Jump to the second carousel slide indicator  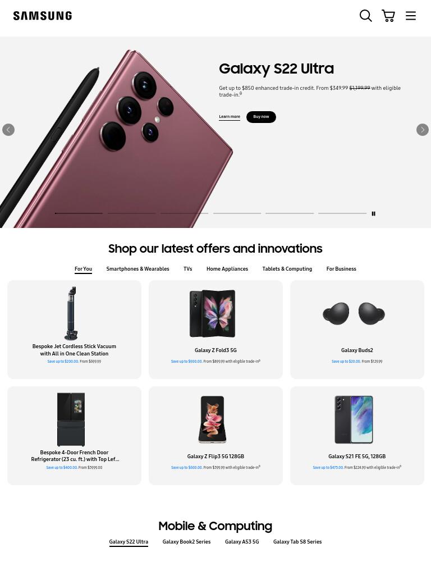131,213
